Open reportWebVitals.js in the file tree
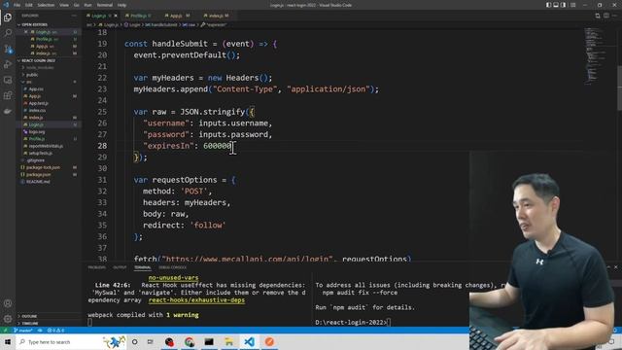 click(x=46, y=146)
